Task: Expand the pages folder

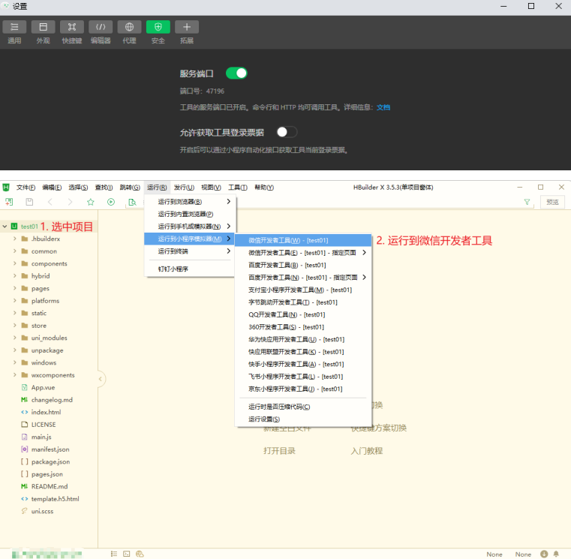Action: [x=14, y=288]
